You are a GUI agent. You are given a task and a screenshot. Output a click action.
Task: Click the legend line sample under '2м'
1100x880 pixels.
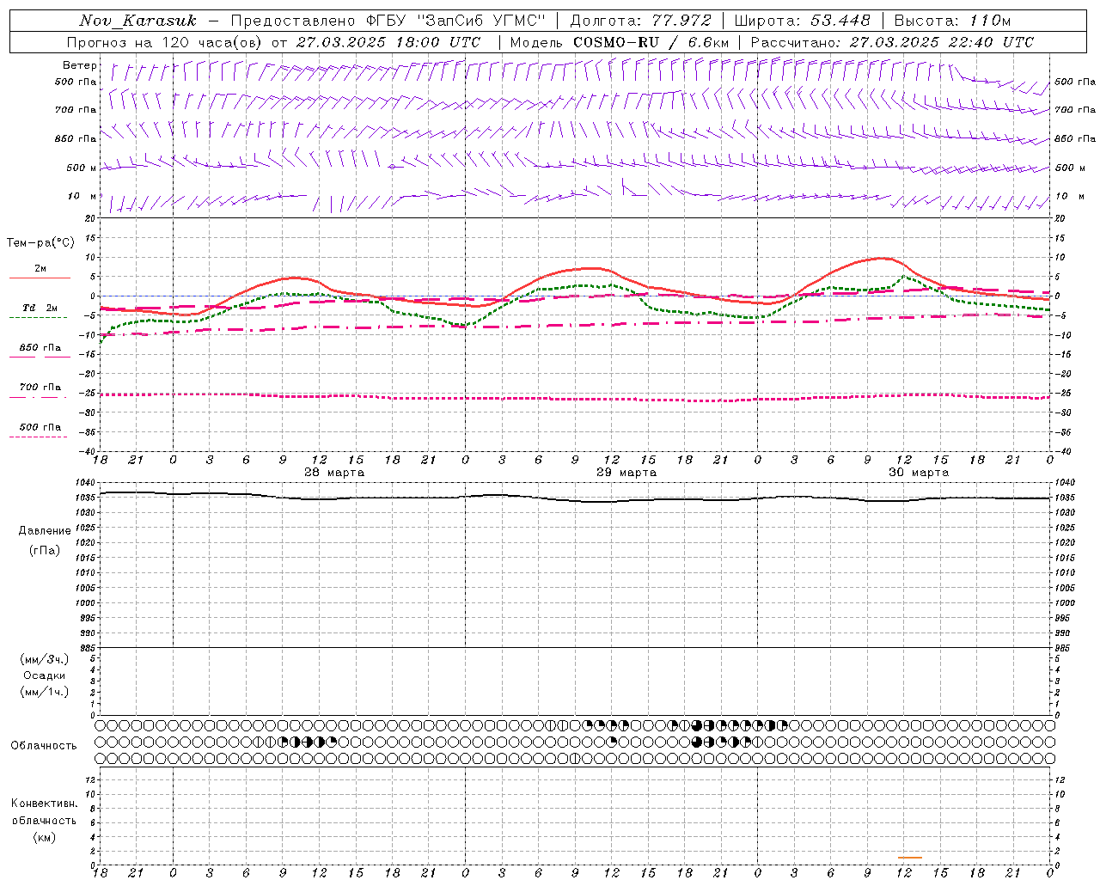click(40, 278)
